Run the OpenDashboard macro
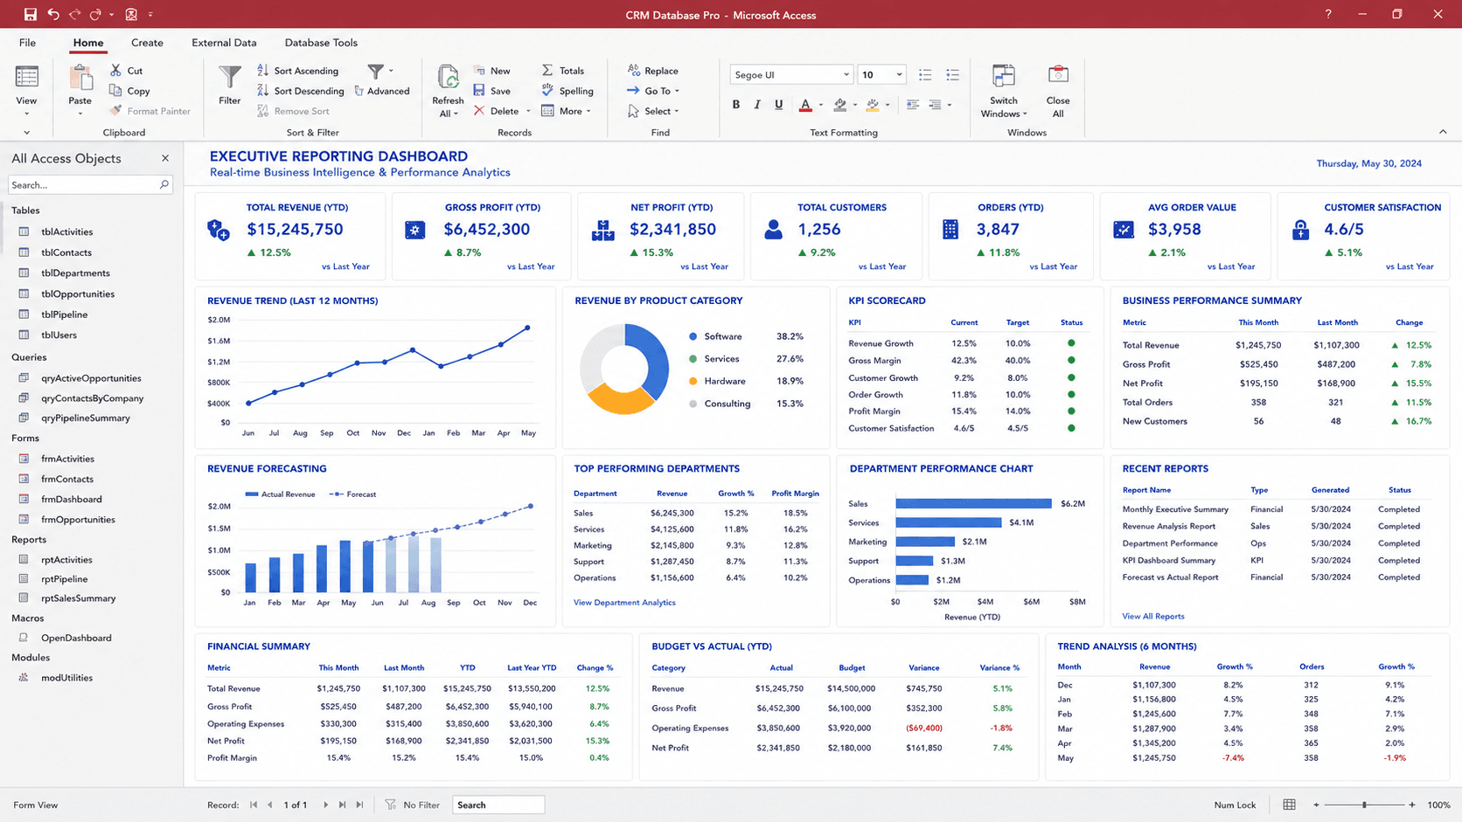Screen dimensions: 1462x822 pyautogui.click(x=76, y=638)
